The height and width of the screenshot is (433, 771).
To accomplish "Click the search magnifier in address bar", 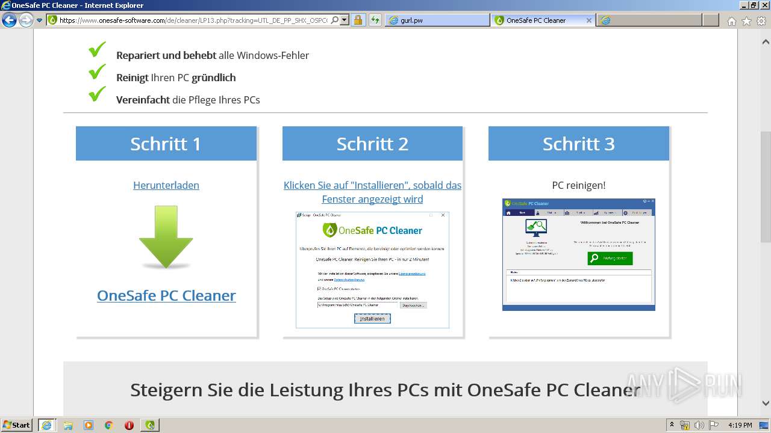I will coord(335,20).
